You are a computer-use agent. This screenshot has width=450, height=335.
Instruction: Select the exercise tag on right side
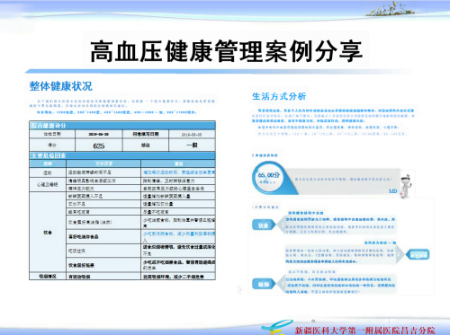tap(418, 255)
